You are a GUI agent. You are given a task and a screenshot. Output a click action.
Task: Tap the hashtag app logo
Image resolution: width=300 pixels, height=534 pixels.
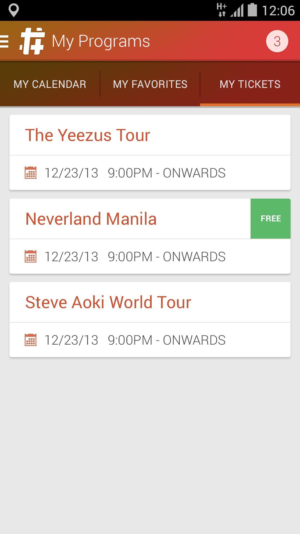click(x=32, y=41)
